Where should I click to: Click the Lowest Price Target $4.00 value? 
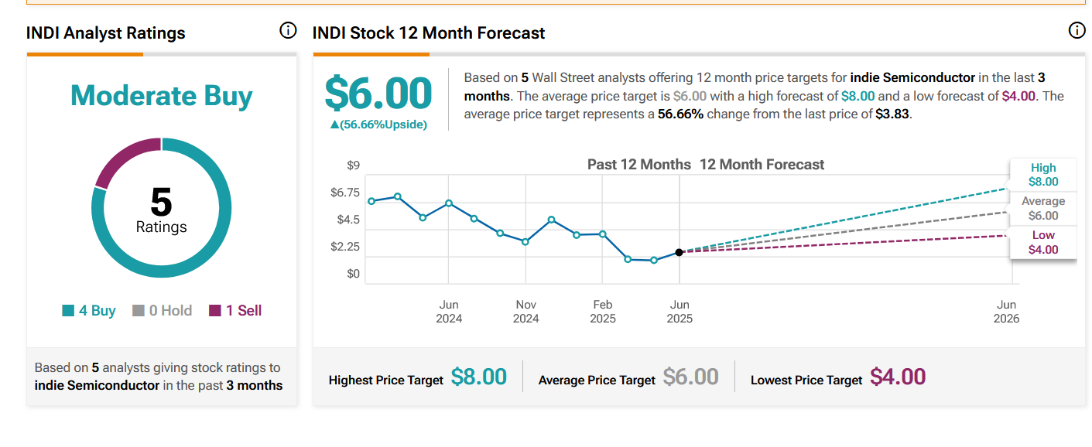(x=898, y=377)
